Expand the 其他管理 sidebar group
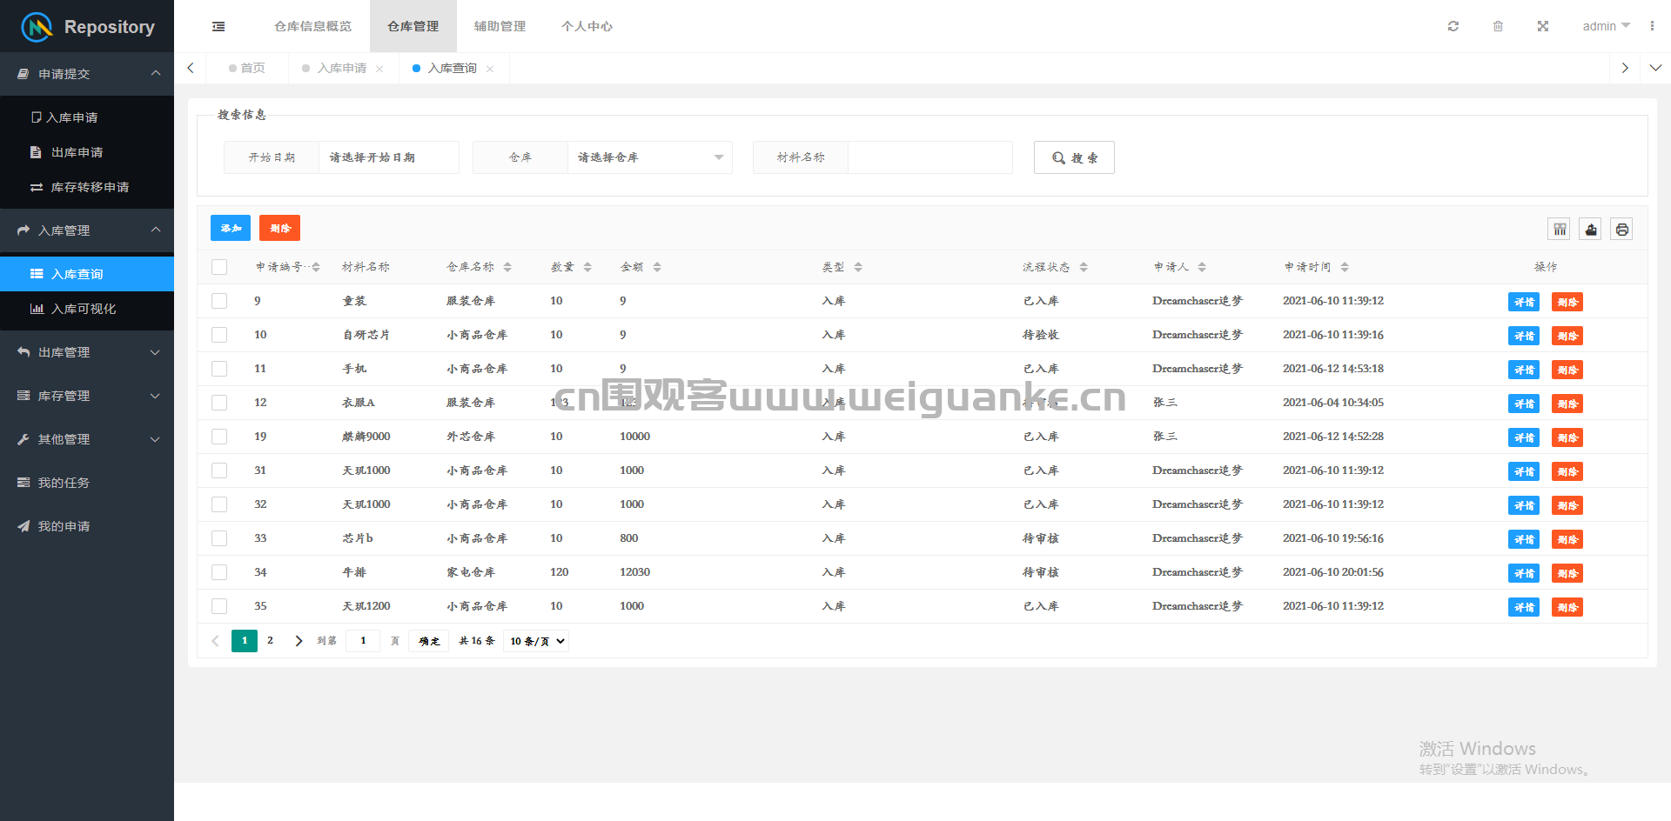Image resolution: width=1671 pixels, height=821 pixels. tap(87, 439)
